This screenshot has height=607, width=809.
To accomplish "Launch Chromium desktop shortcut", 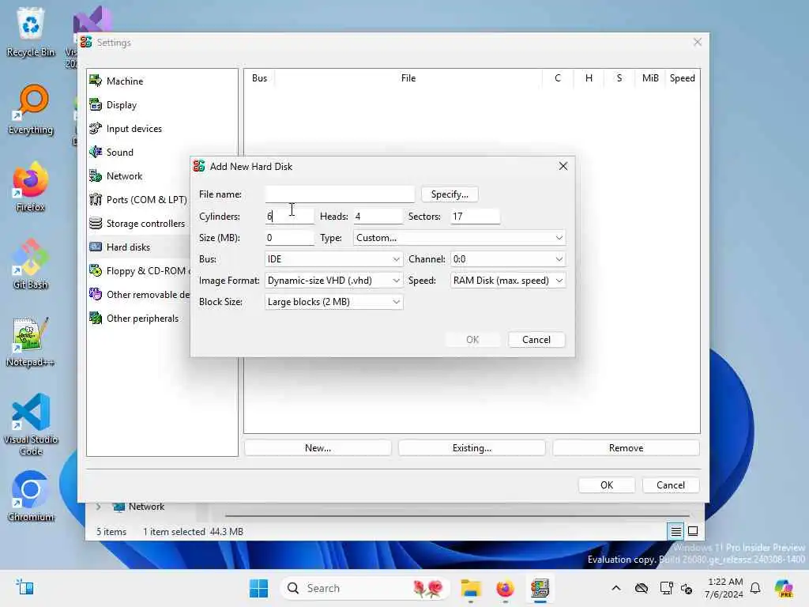I will point(31,496).
